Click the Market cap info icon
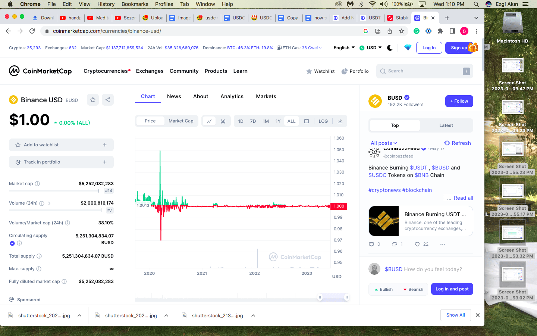This screenshot has width=537, height=336. (x=37, y=184)
